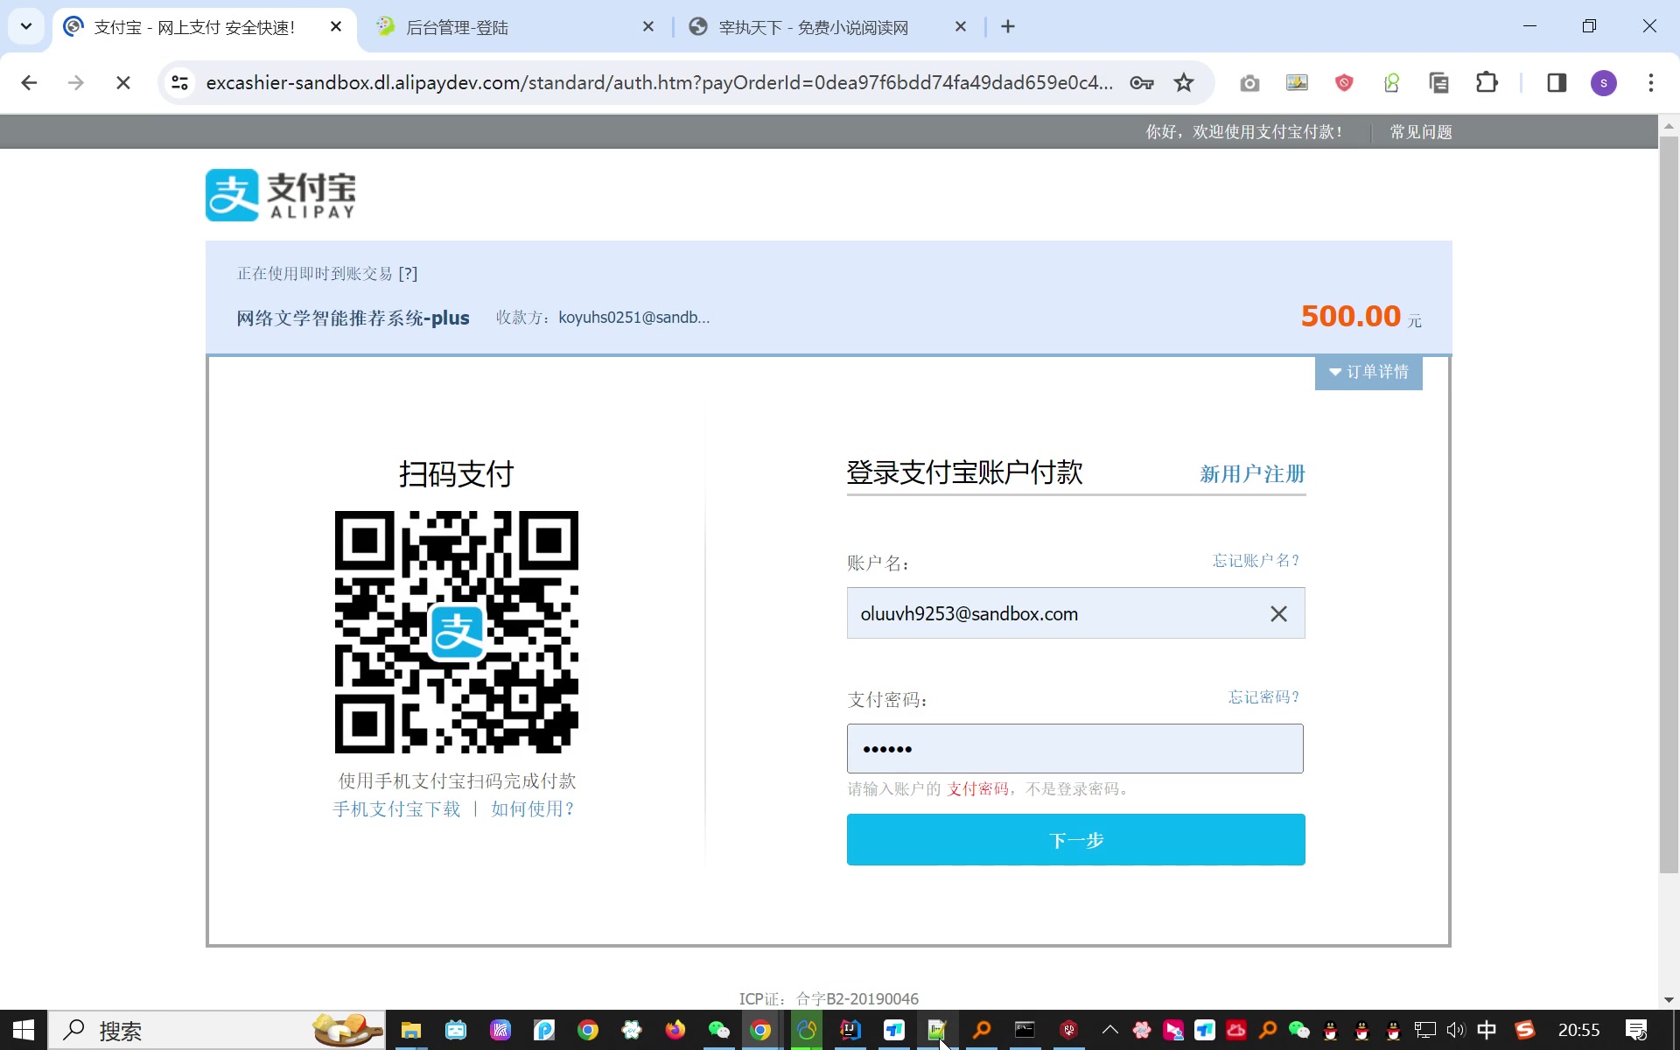Click the payment QR code
The image size is (1680, 1050).
tap(457, 632)
